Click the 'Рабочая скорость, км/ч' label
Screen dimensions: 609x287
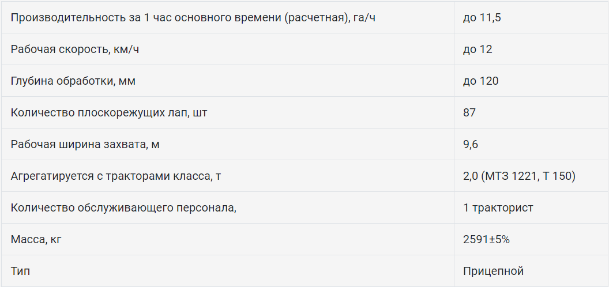pos(75,49)
